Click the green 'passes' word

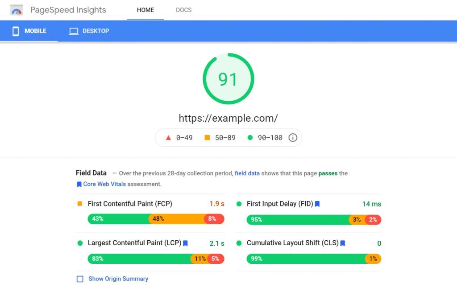click(x=328, y=173)
